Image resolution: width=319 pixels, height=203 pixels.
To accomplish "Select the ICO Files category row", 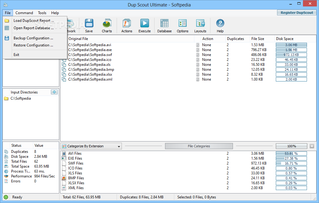I will tap(188, 168).
